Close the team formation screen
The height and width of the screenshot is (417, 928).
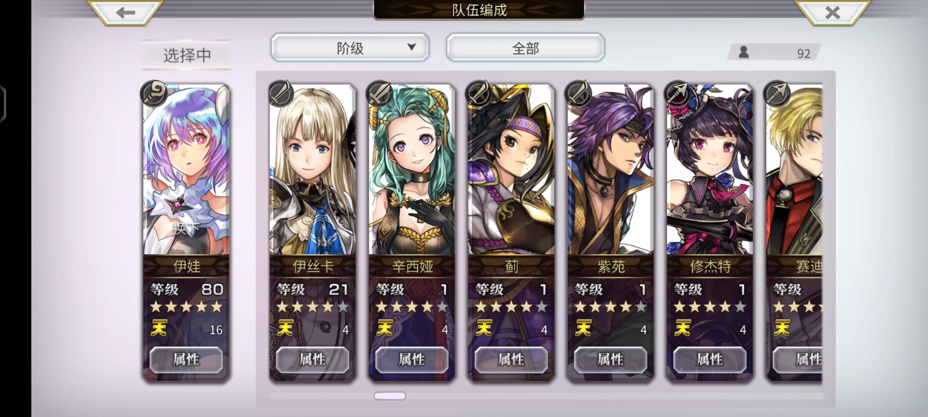pos(832,13)
